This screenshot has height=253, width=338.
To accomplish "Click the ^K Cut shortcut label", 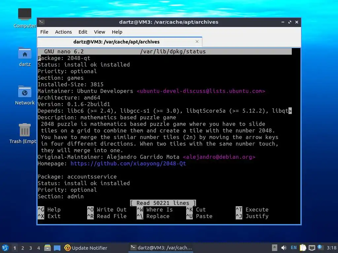I will click(196, 210).
